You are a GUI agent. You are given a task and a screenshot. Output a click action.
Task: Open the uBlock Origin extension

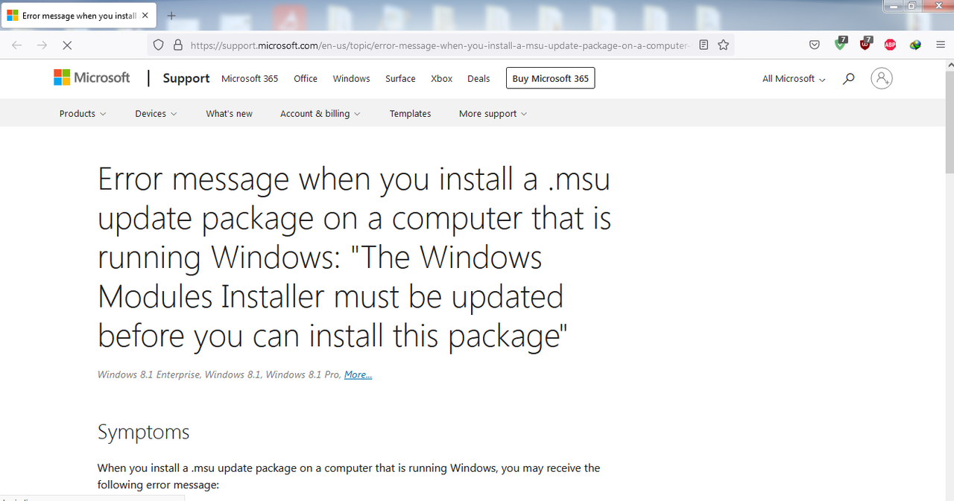(x=865, y=44)
